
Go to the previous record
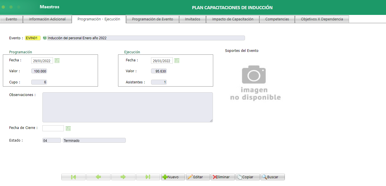click(98, 177)
